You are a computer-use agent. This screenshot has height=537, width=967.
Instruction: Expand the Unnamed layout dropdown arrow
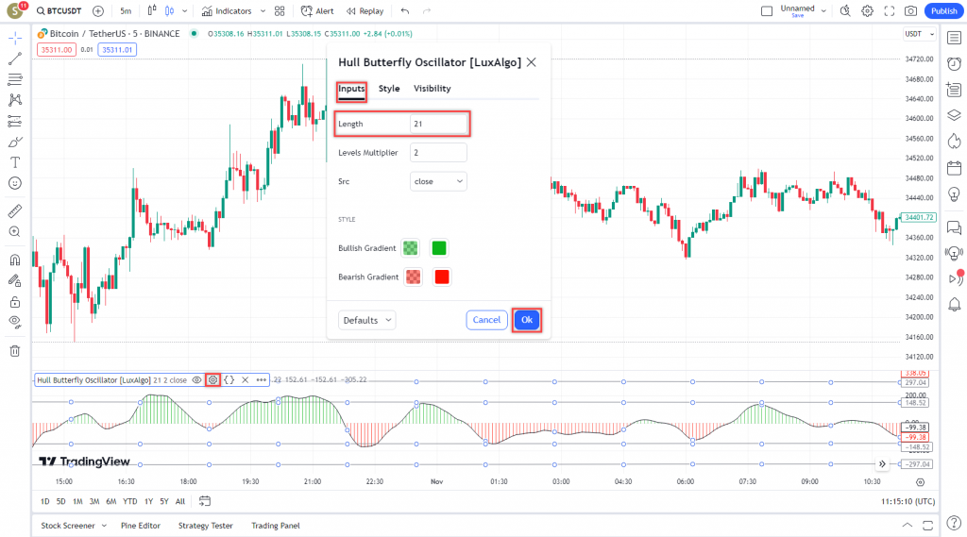click(823, 11)
